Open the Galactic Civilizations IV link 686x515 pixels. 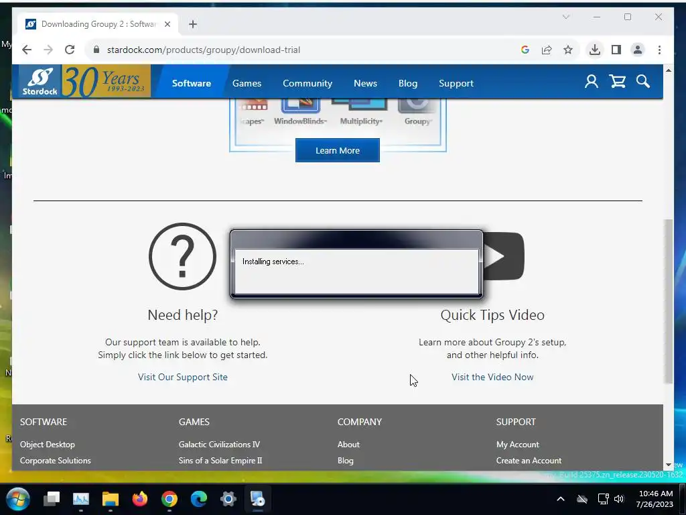pos(219,445)
